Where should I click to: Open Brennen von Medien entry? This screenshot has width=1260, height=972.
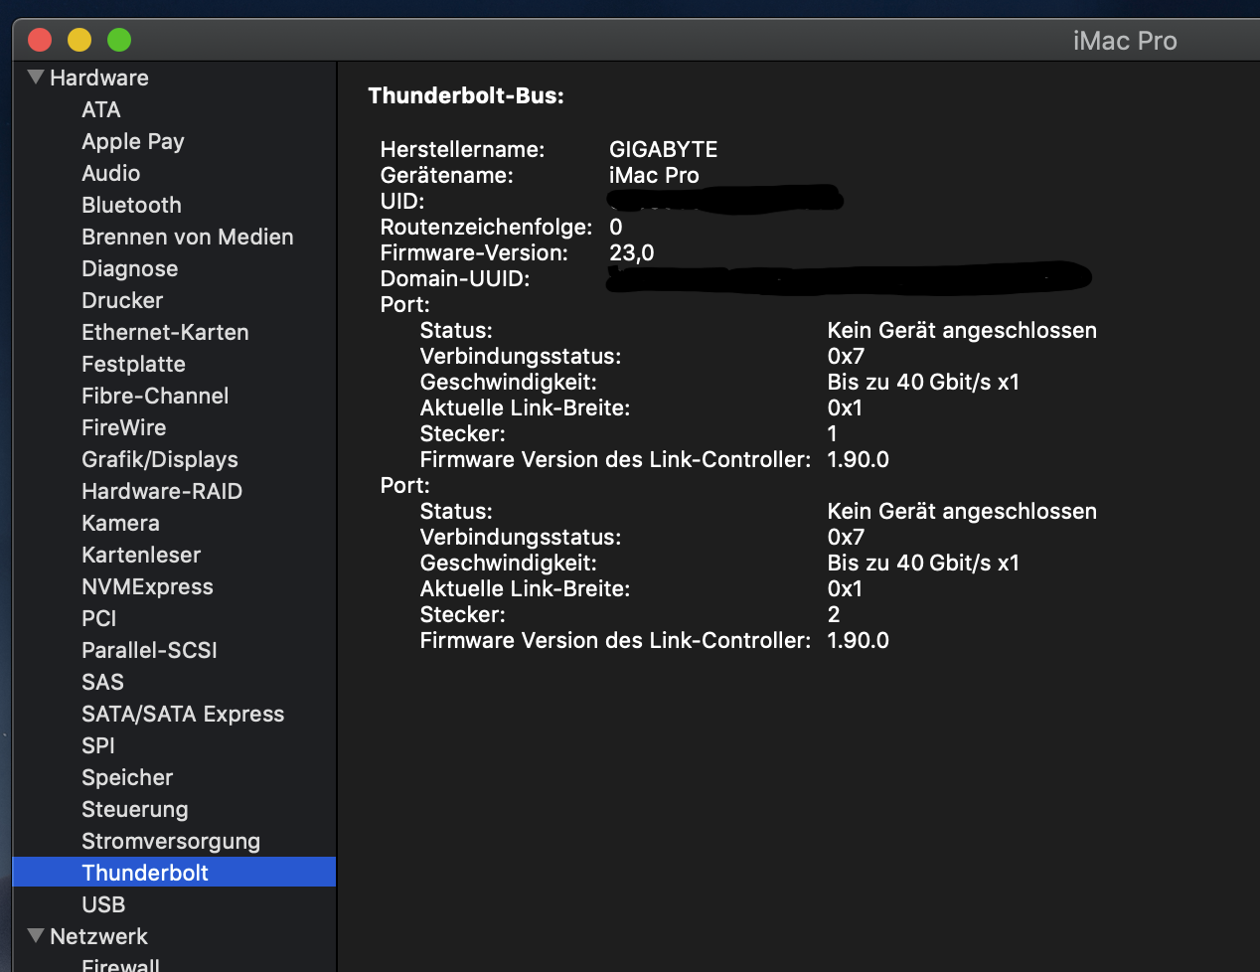(x=188, y=237)
